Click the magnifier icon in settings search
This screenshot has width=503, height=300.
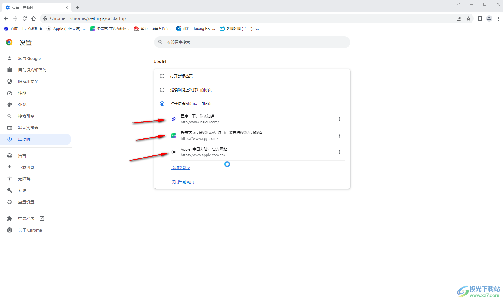click(x=160, y=42)
